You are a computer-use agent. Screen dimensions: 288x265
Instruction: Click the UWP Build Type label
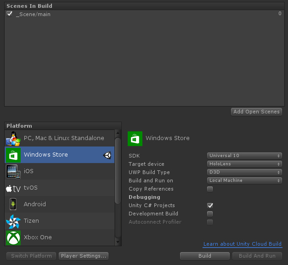(149, 172)
